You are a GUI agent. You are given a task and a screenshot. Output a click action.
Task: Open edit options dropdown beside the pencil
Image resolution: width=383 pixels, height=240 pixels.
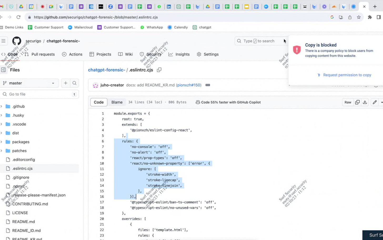(x=381, y=102)
